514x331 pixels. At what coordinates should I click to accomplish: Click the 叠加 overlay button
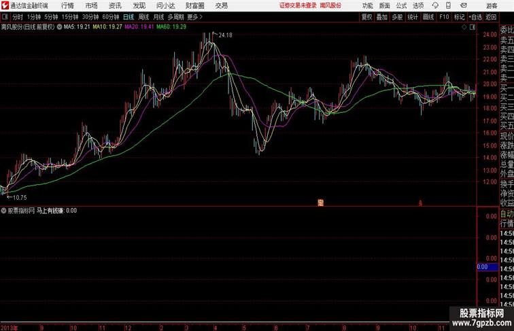pos(382,17)
